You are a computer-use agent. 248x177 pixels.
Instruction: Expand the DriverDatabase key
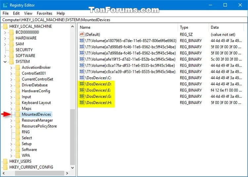(x=11, y=85)
